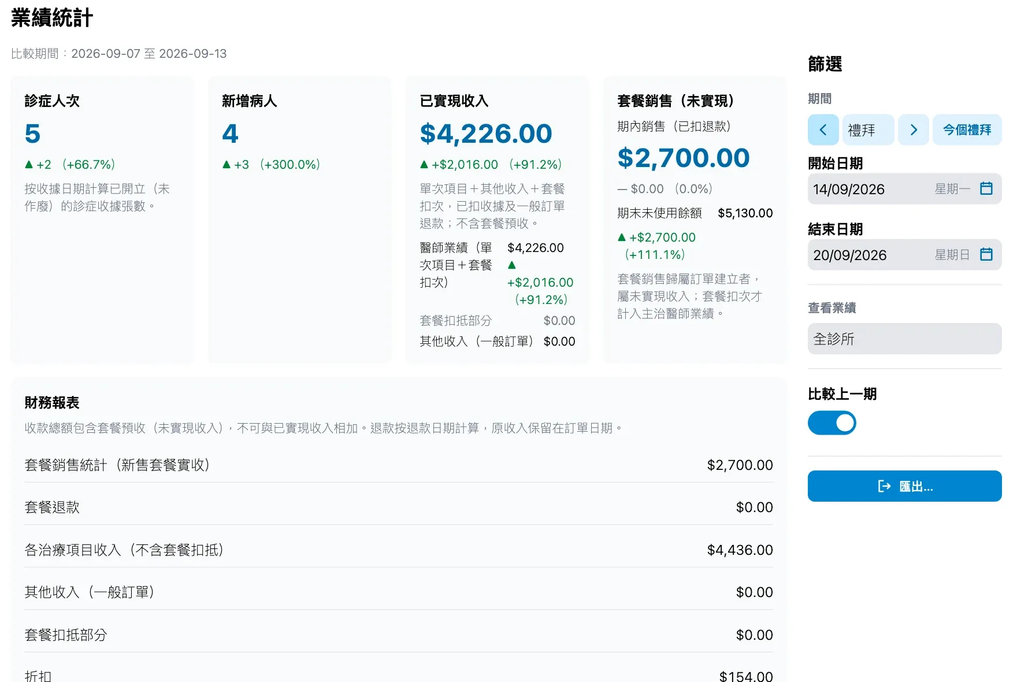
Task: Open the 全診所 clinic selector
Action: click(904, 339)
